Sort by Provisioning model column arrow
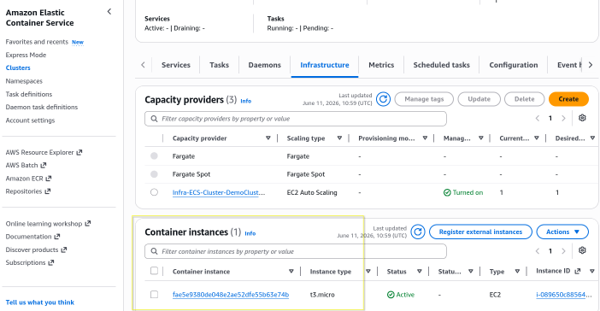600x311 pixels. (425, 138)
